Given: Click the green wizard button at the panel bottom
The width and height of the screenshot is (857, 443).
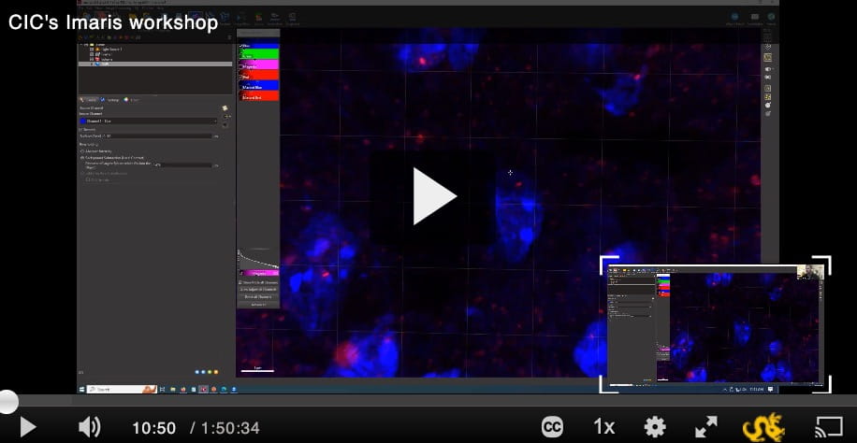Looking at the screenshot, I should click(210, 372).
